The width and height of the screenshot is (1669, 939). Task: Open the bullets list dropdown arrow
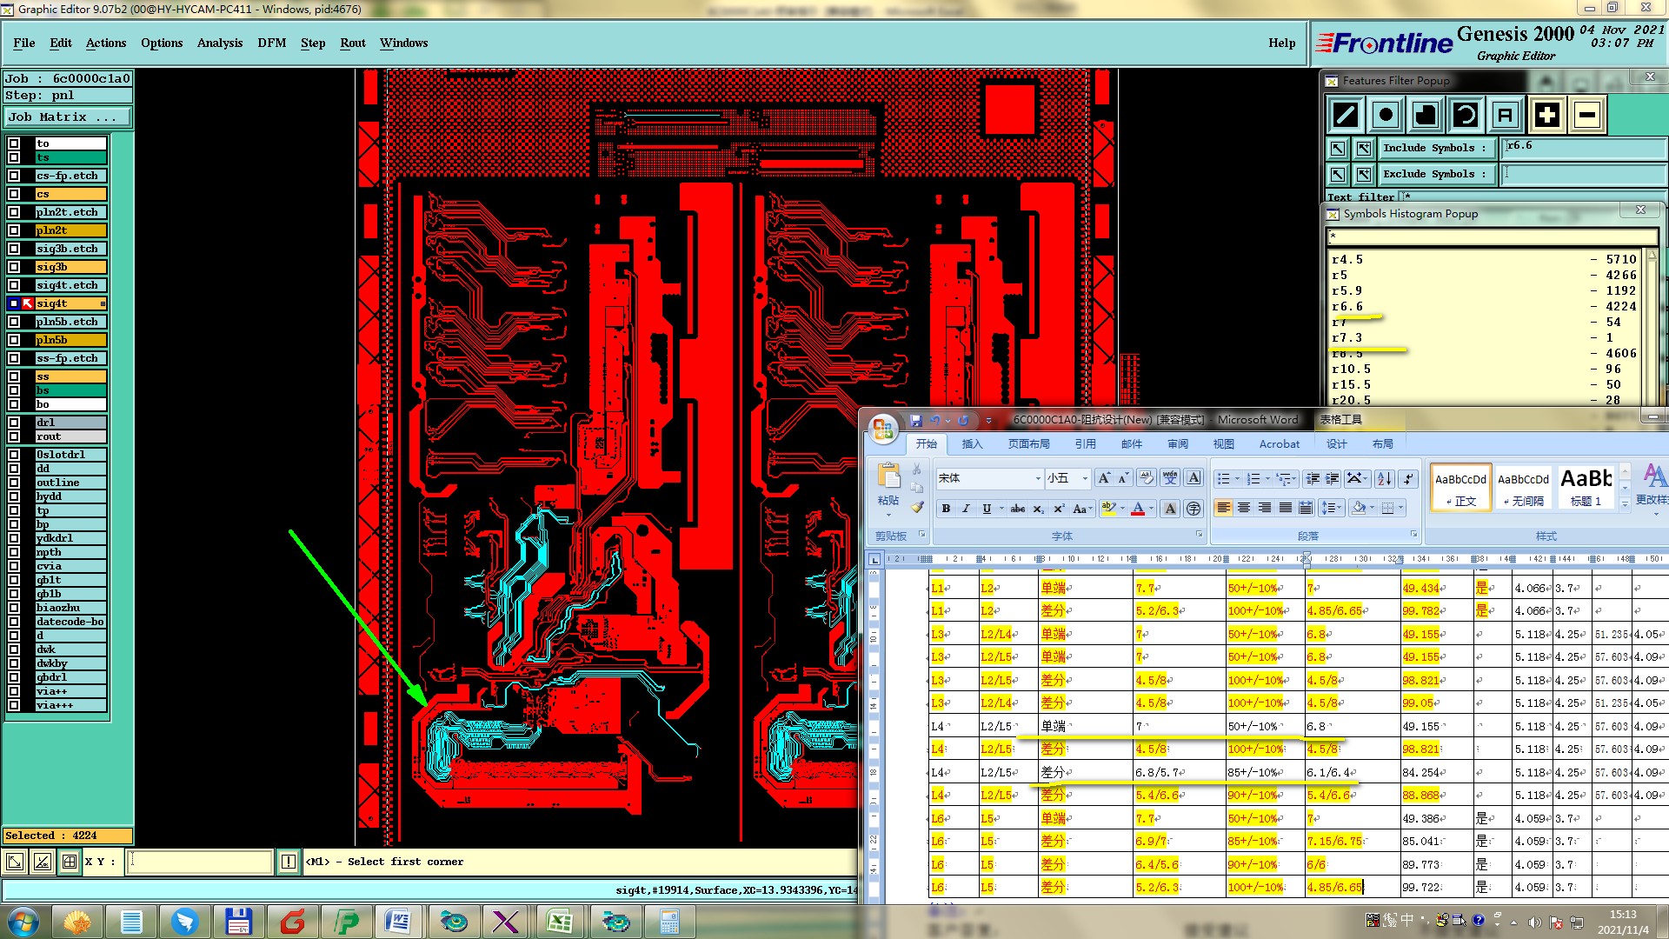click(1237, 478)
